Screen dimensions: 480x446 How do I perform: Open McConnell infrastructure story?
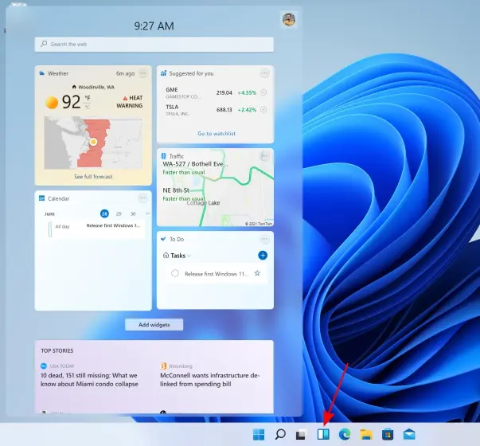[x=209, y=380]
